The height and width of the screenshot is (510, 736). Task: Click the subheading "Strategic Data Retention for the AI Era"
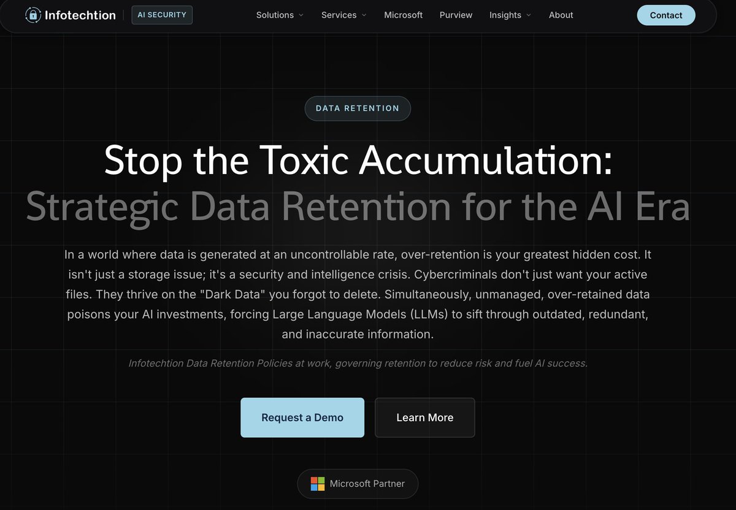(358, 207)
